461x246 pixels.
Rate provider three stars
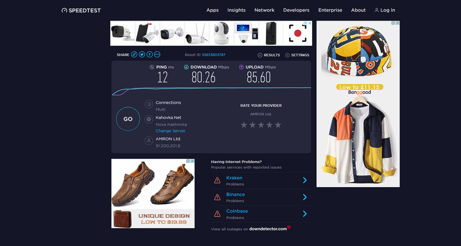(x=261, y=125)
